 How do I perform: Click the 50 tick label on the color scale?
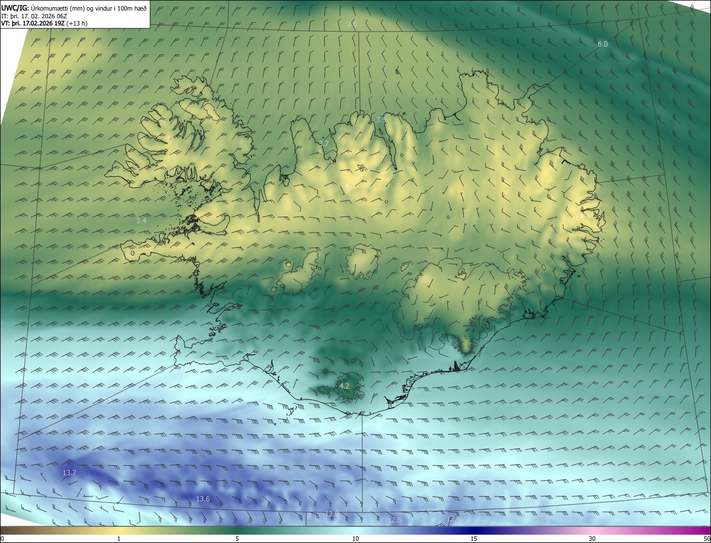[x=707, y=539]
